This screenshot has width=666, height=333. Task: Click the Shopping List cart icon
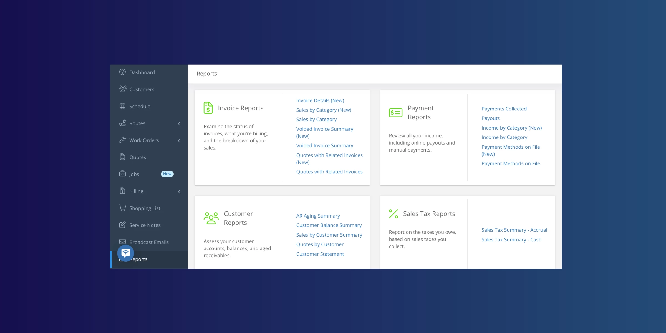coord(122,208)
